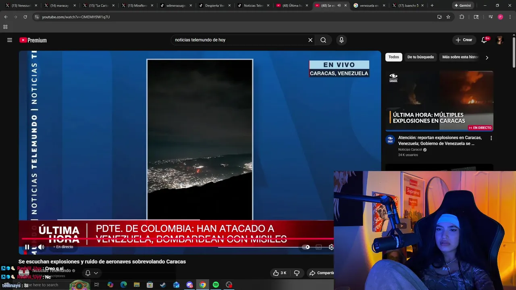The width and height of the screenshot is (516, 290).
Task: Show more filter chips with arrow
Action: [487, 57]
